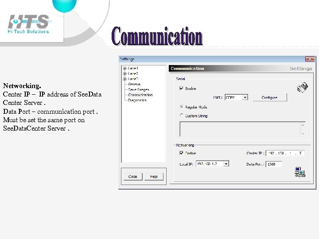319x239 pixels.
Task: Click the 'Center IP :' label
Action: (255, 153)
